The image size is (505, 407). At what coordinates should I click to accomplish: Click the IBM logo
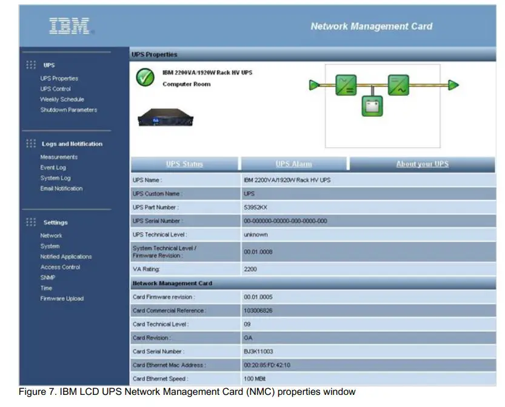click(69, 25)
